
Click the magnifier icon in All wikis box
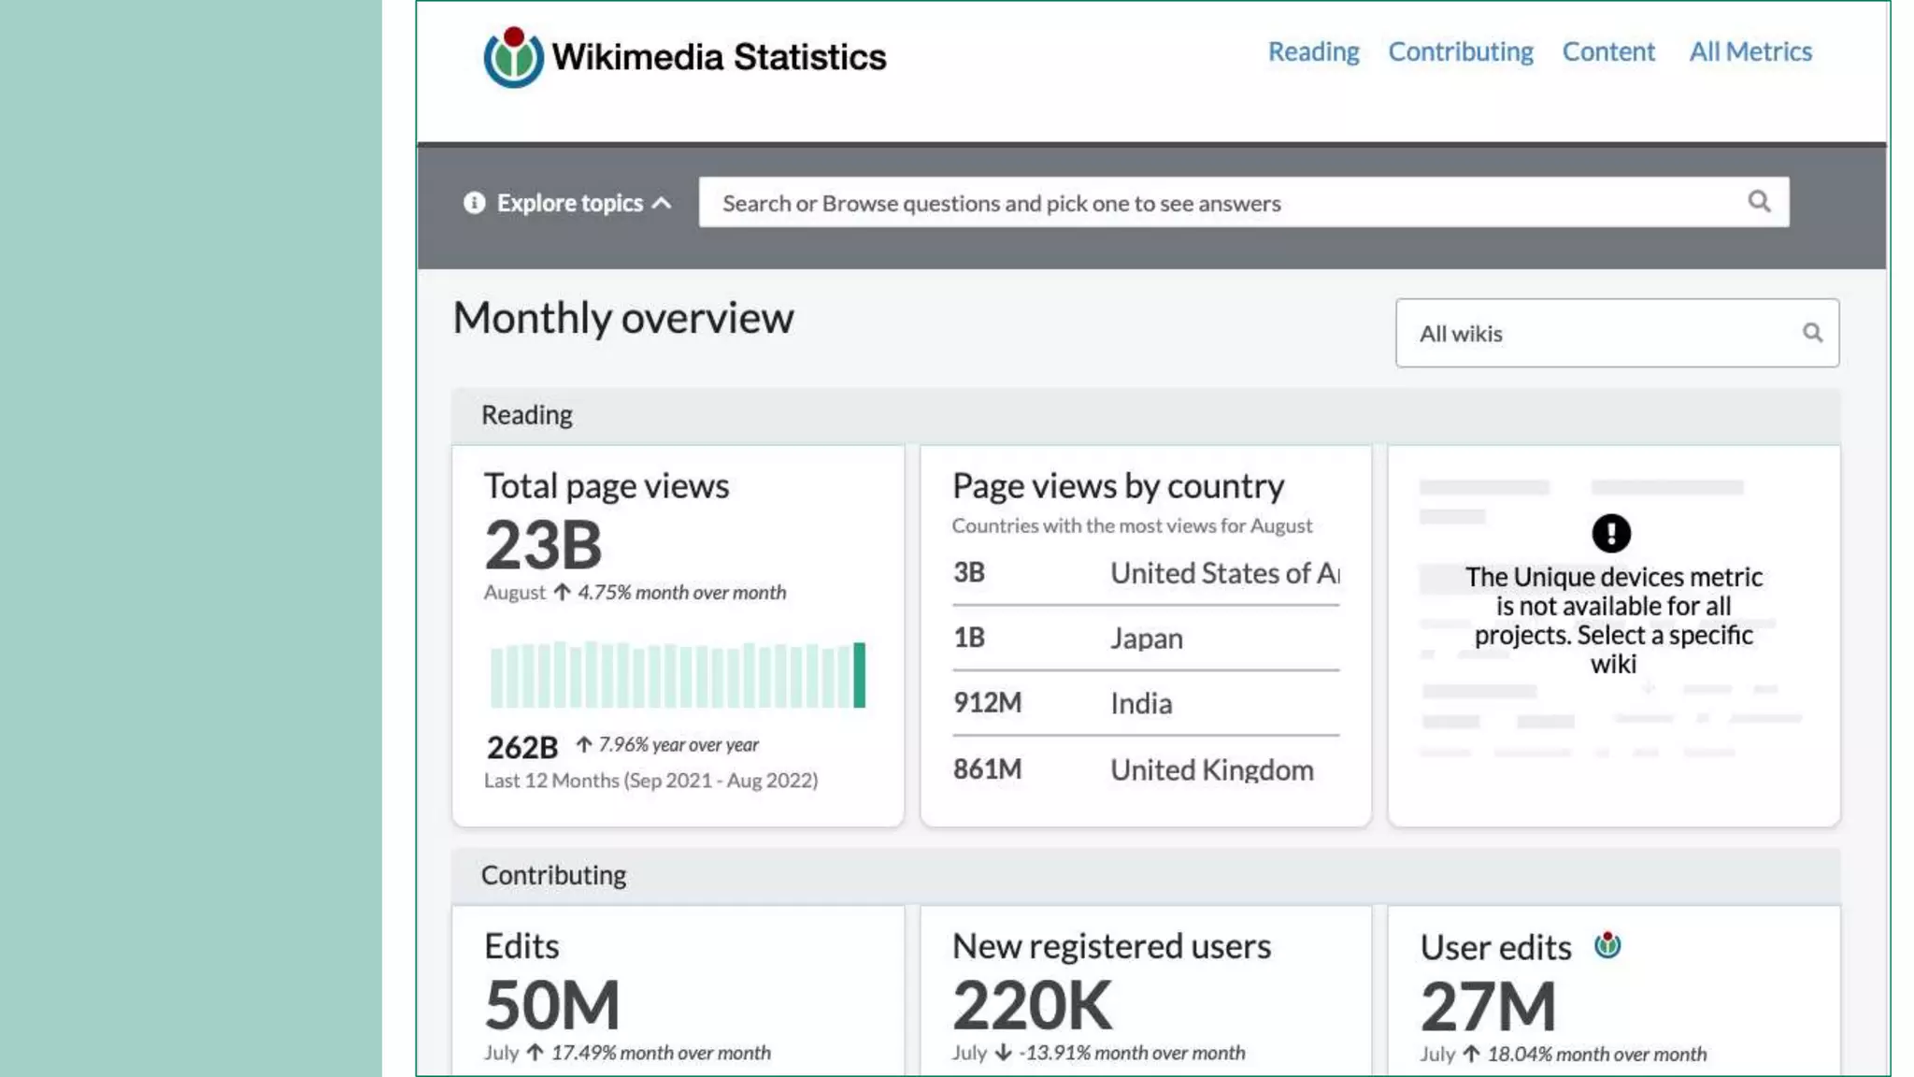(1813, 333)
